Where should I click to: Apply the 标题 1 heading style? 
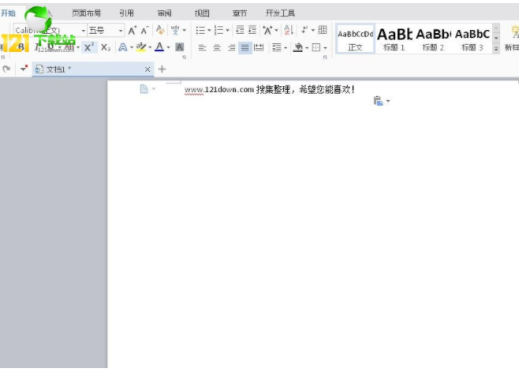pos(394,38)
